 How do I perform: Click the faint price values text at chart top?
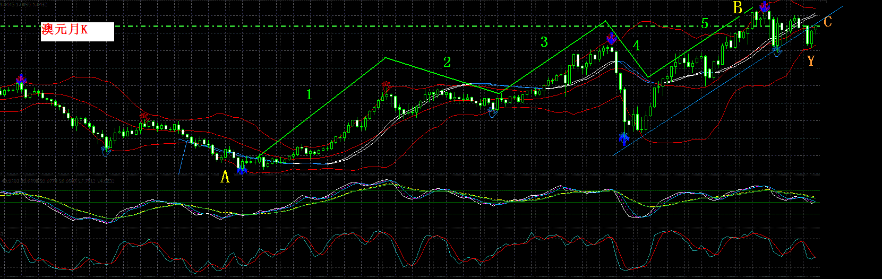pos(24,4)
